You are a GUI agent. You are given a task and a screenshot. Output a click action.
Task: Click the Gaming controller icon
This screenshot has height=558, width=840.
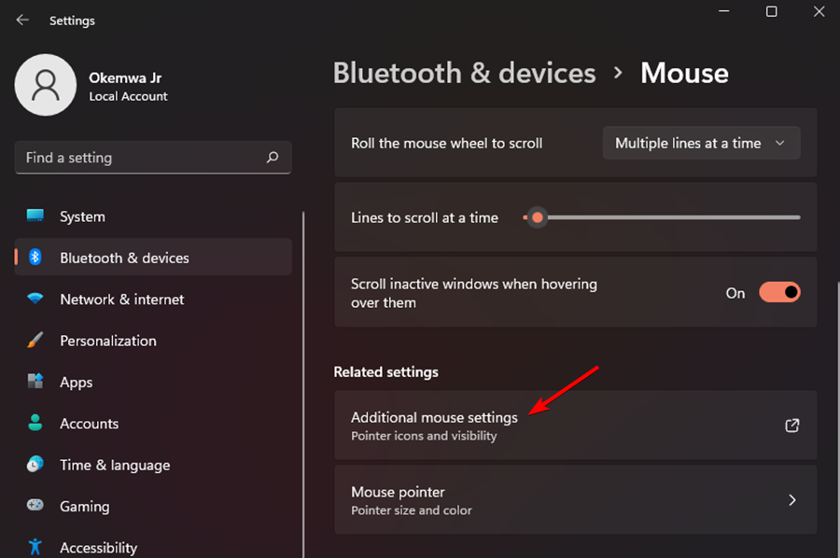pyautogui.click(x=35, y=506)
